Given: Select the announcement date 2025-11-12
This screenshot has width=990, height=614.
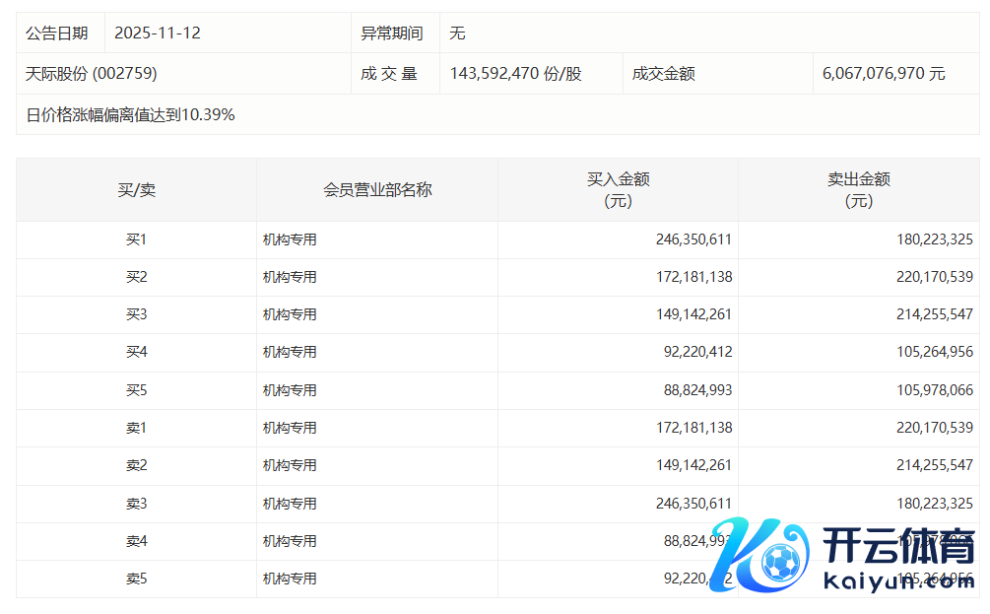Looking at the screenshot, I should tap(158, 33).
